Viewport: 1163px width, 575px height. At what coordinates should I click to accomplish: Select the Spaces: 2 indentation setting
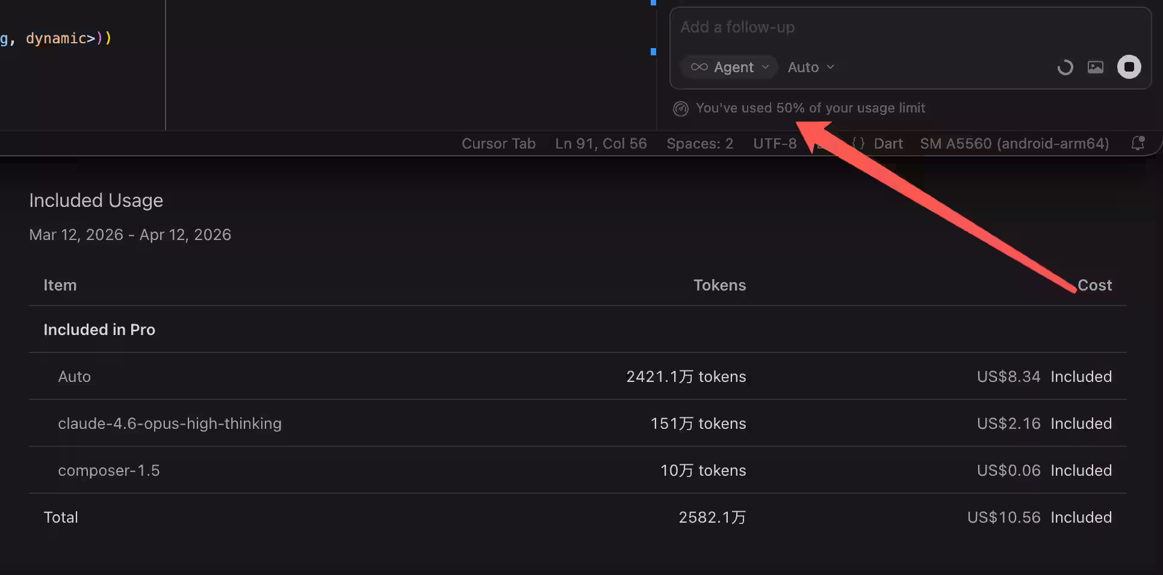pos(699,143)
